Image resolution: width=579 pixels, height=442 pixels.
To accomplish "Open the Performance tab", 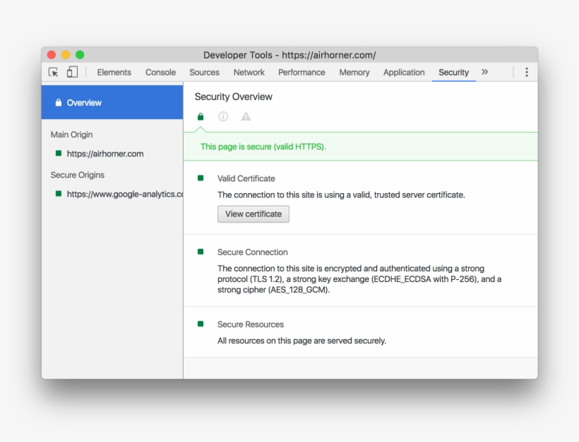I will click(x=302, y=73).
